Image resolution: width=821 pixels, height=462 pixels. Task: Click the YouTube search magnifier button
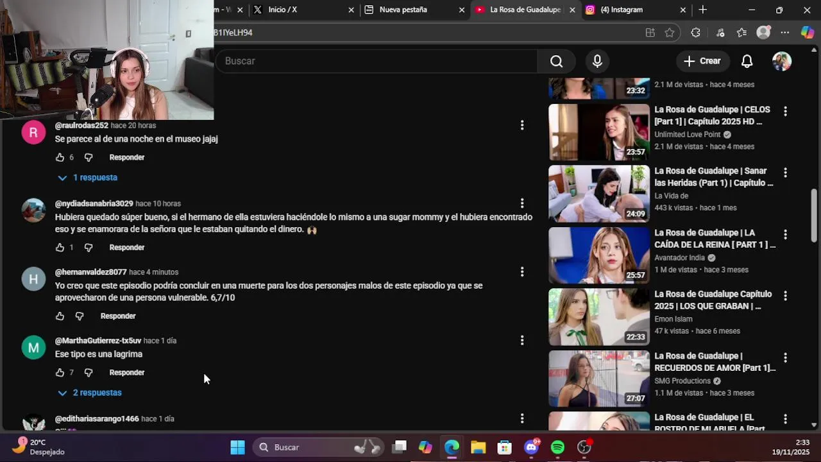[556, 61]
